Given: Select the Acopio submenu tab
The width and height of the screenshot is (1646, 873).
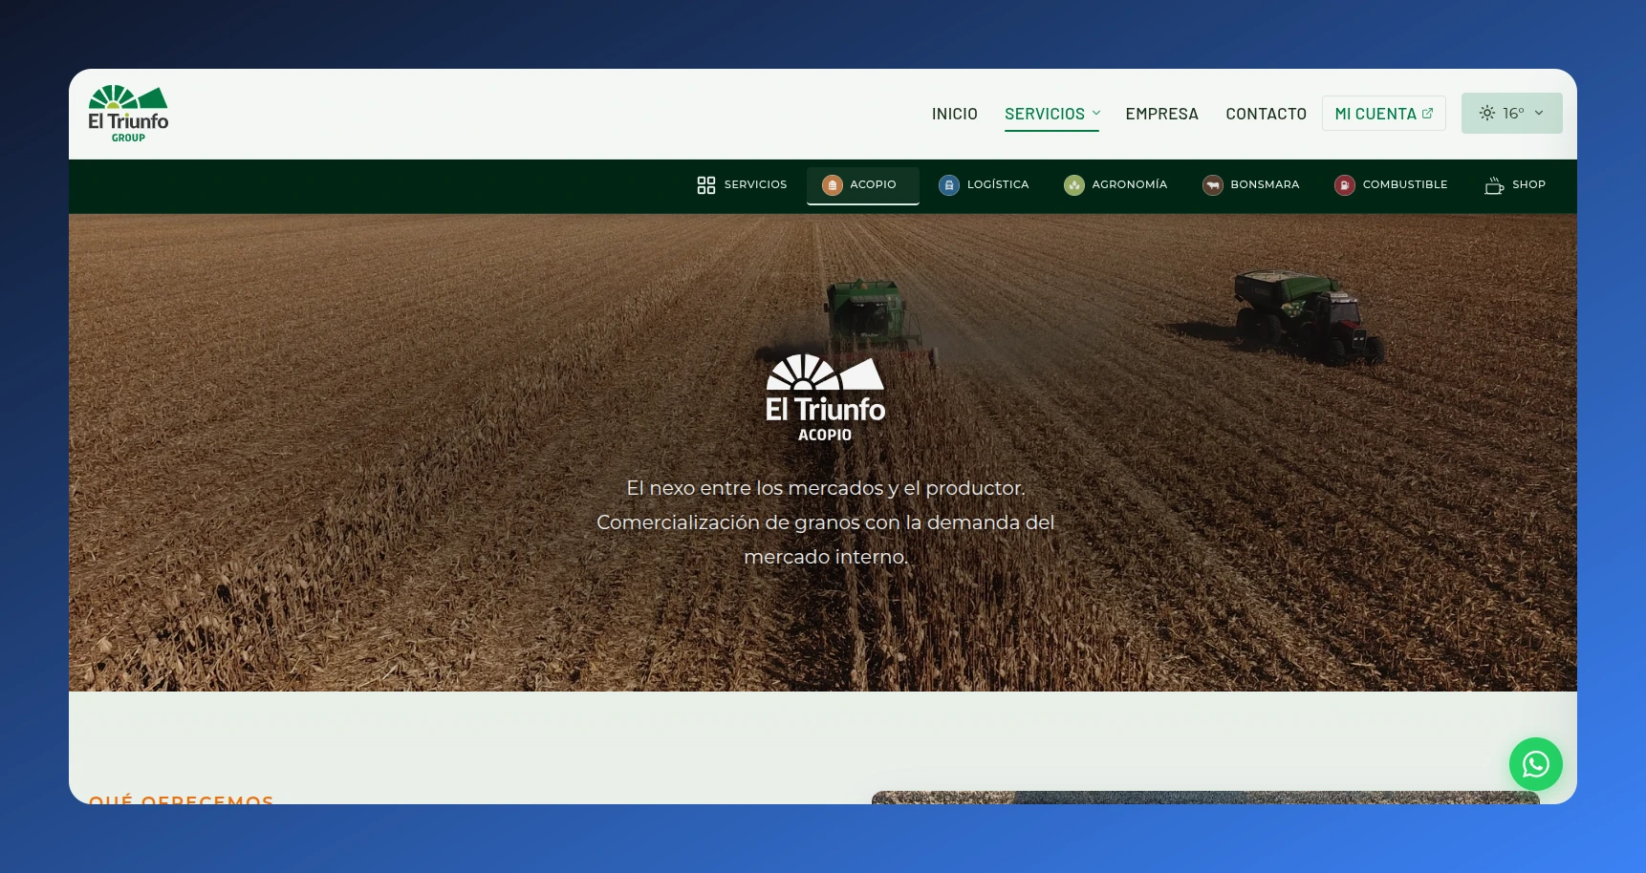Looking at the screenshot, I should [863, 185].
